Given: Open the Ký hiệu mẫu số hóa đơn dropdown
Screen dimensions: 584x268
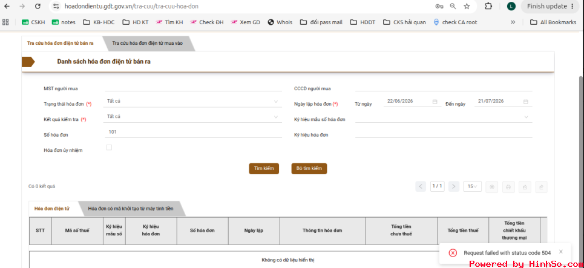Looking at the screenshot, I should click(444, 117).
